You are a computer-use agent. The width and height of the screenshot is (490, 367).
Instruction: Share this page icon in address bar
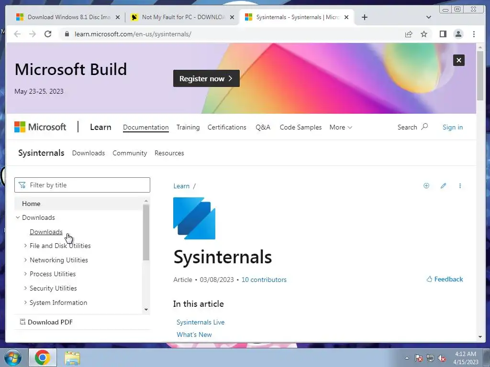tap(409, 34)
